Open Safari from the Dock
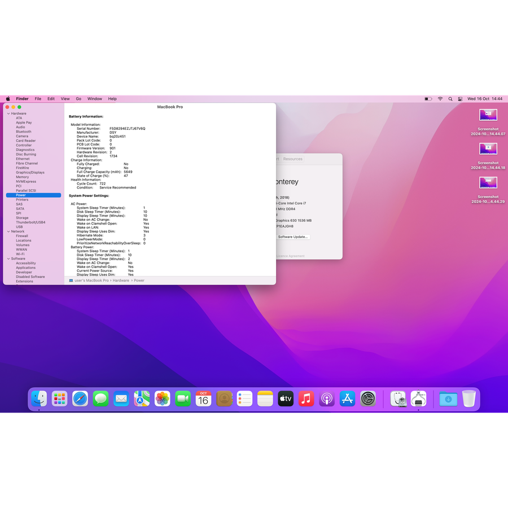Screen dimensions: 508x508 click(80, 399)
